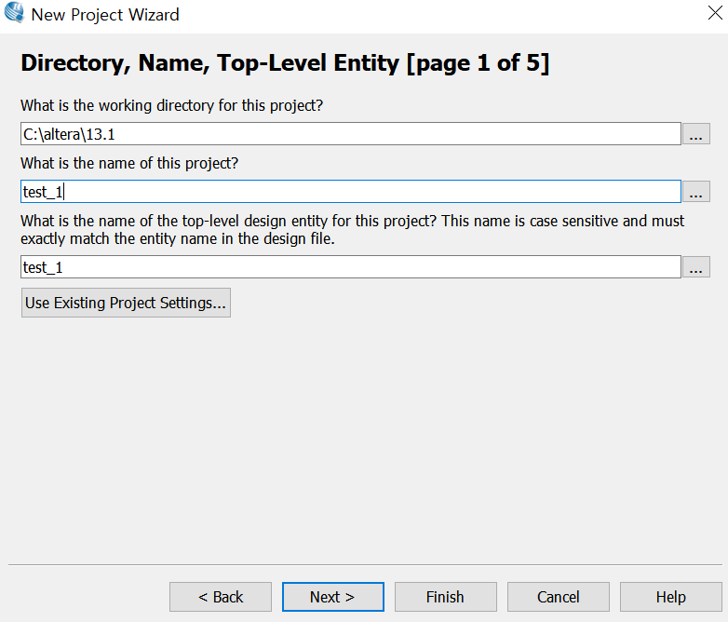Click the Quartus app icon in title bar

tap(14, 13)
